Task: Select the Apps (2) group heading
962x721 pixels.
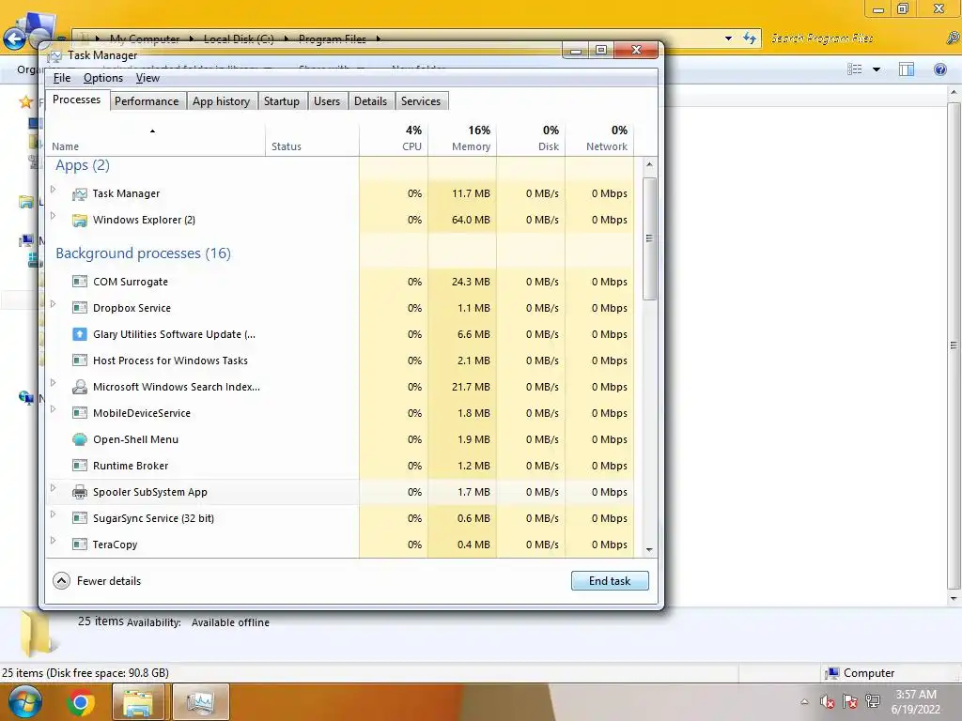Action: [x=83, y=165]
